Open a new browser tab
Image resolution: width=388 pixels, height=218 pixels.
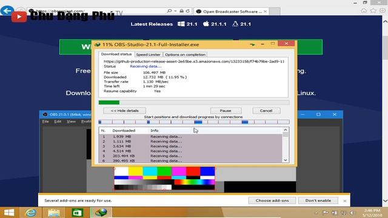click(275, 12)
